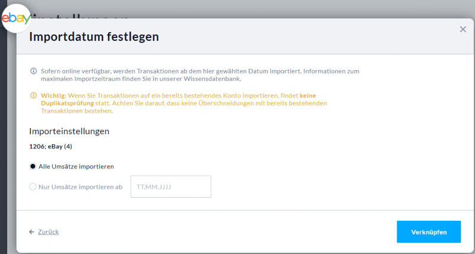The width and height of the screenshot is (475, 254).
Task: Click the gray info icon beside the first note
Action: tap(33, 71)
